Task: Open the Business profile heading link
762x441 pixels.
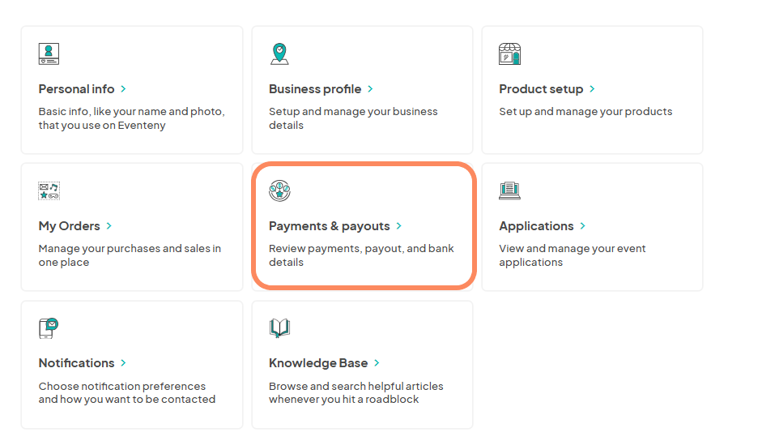Action: coord(315,89)
